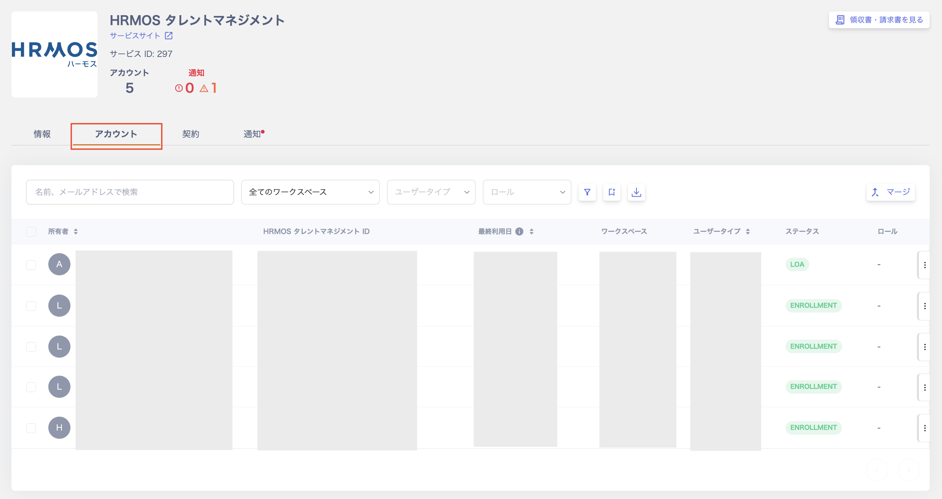Screen dimensions: 942x499
Task: Click the name or email search field
Action: coord(130,192)
